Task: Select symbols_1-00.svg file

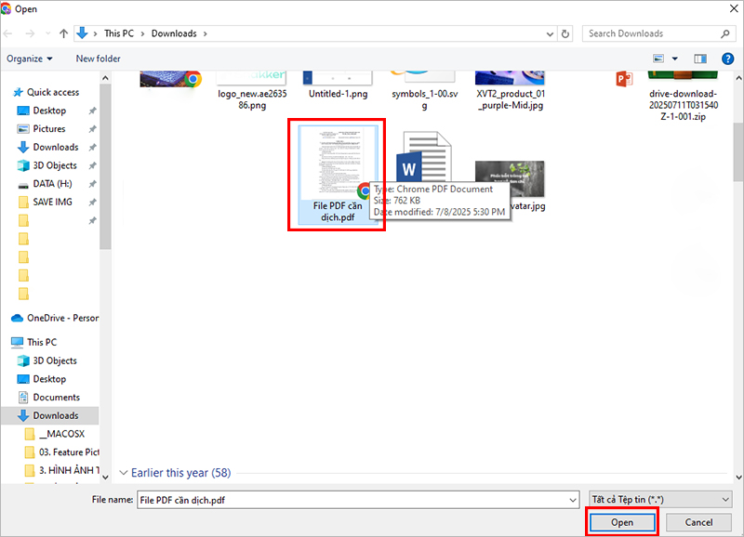Action: click(x=424, y=90)
